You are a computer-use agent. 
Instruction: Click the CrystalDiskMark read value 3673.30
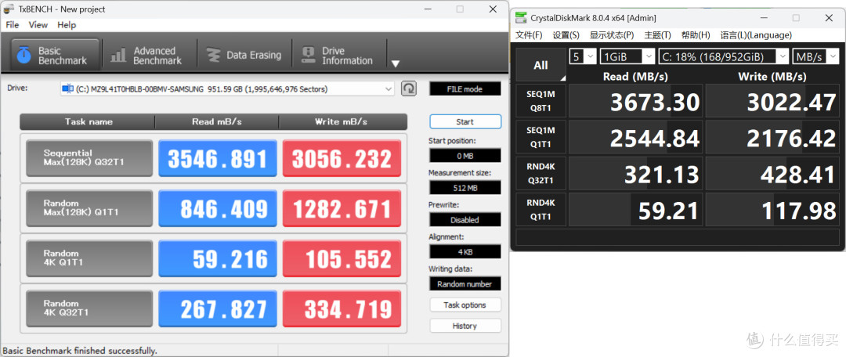coord(636,101)
